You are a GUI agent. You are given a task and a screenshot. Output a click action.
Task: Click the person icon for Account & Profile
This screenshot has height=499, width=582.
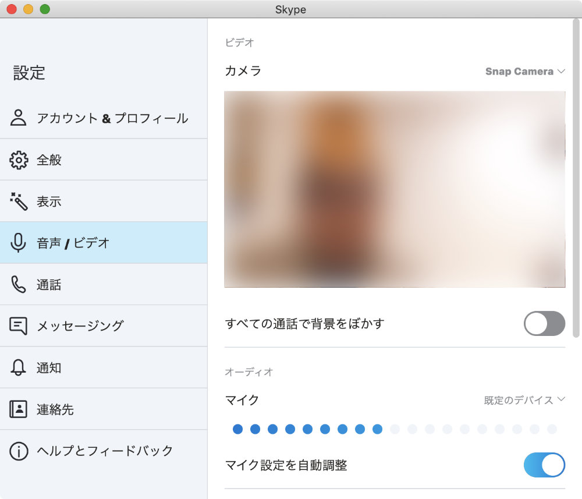coord(18,118)
